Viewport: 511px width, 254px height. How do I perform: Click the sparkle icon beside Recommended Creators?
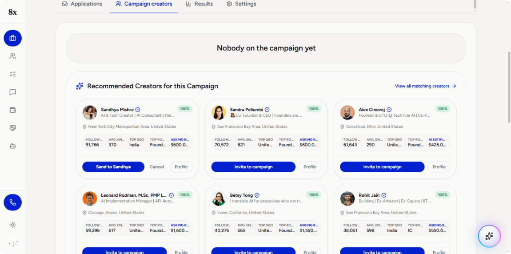point(80,86)
